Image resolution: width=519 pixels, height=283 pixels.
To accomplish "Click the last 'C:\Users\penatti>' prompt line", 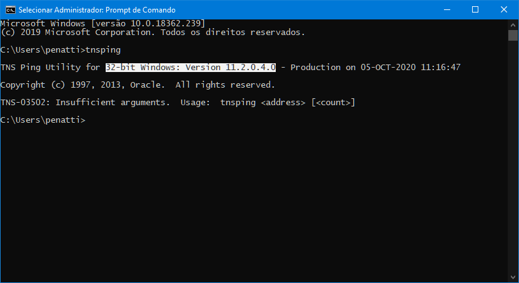I will coord(43,120).
